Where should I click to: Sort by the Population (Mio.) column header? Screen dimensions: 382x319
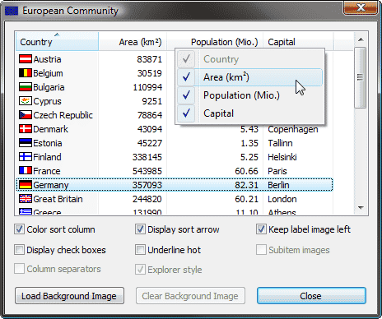215,42
